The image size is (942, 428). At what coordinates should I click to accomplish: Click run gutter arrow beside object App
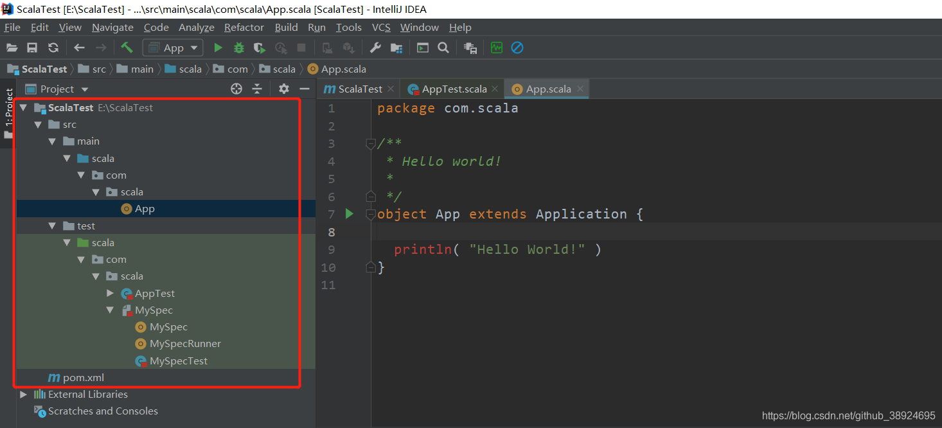pos(349,214)
